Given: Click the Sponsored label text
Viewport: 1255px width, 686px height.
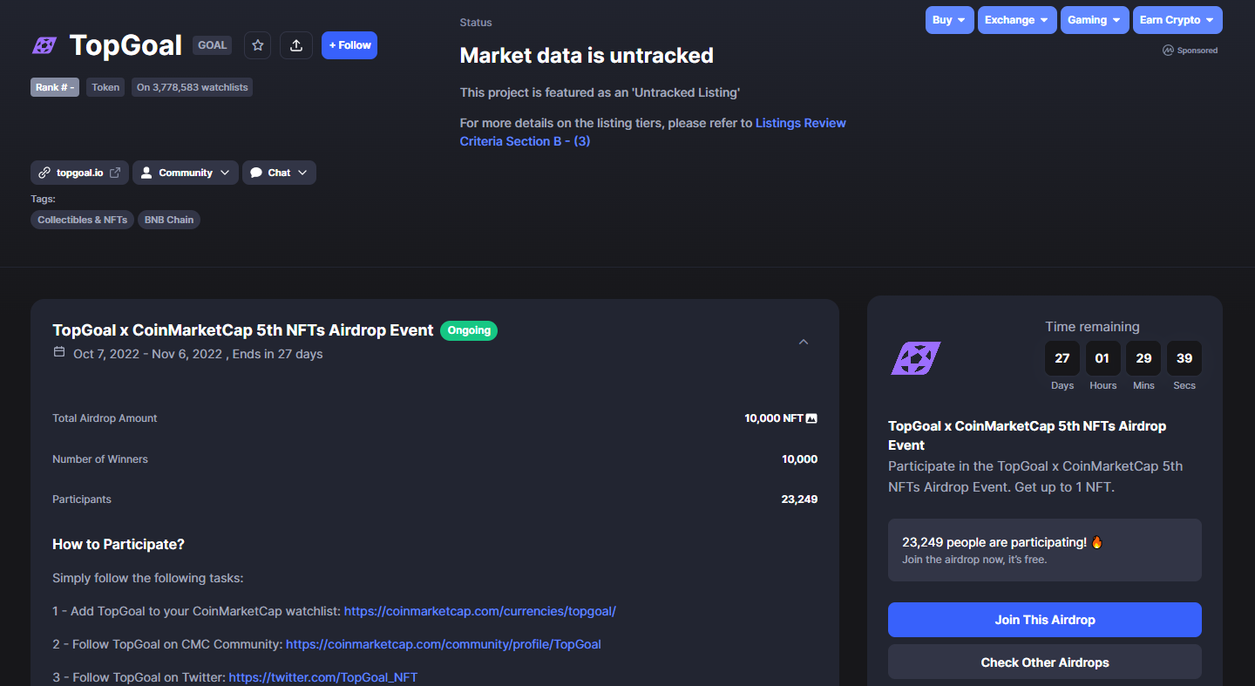Looking at the screenshot, I should tap(1197, 51).
